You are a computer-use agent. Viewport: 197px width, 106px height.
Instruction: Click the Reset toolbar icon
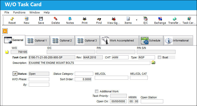point(12,19)
